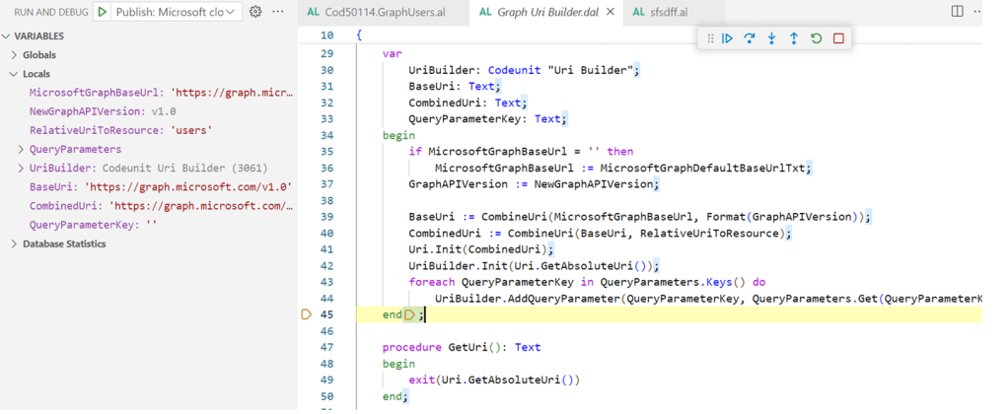
Task: Restart the debug session
Action: [x=817, y=38]
